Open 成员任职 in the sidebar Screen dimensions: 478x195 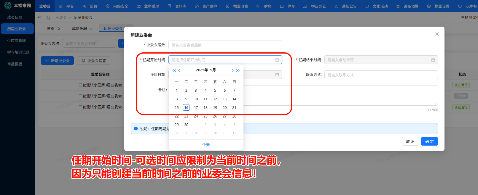click(15, 17)
